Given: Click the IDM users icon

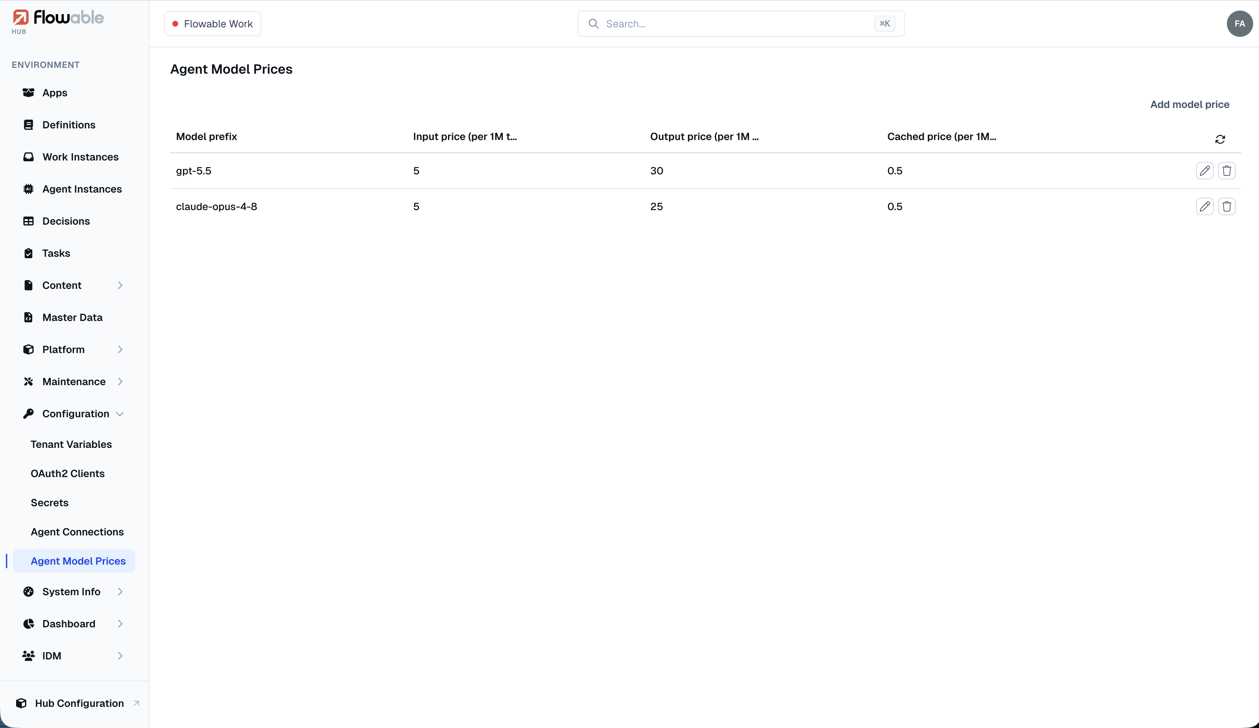Looking at the screenshot, I should click(x=28, y=656).
